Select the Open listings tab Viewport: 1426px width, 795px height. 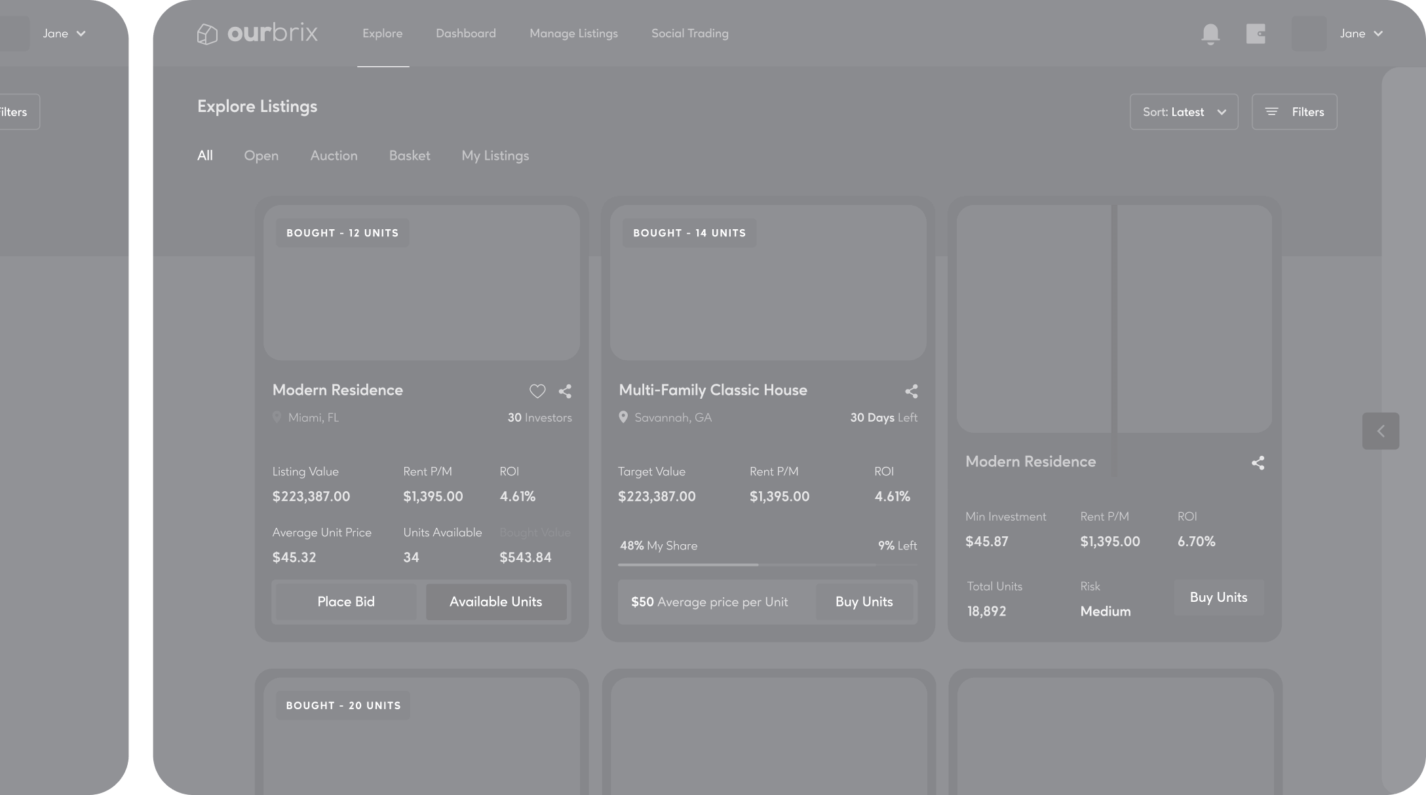tap(261, 156)
